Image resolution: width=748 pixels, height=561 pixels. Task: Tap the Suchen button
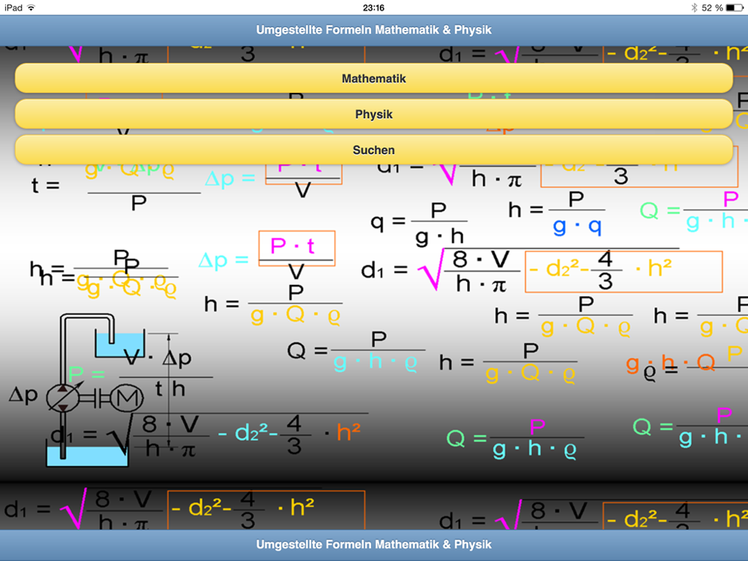[373, 150]
